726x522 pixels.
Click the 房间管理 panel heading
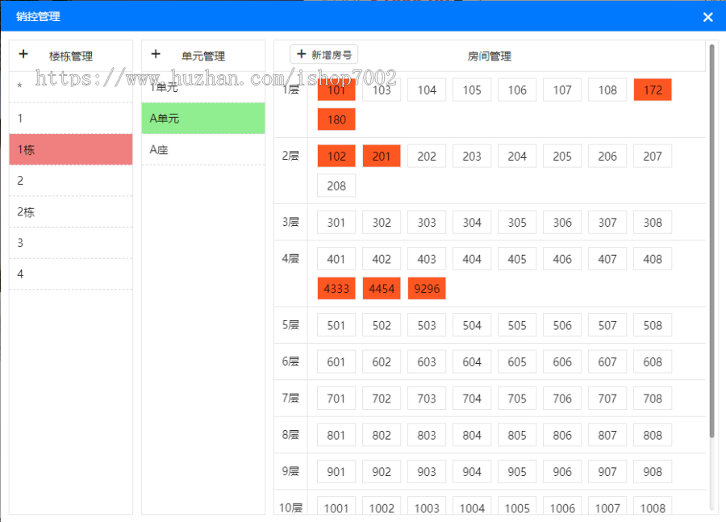click(x=490, y=56)
